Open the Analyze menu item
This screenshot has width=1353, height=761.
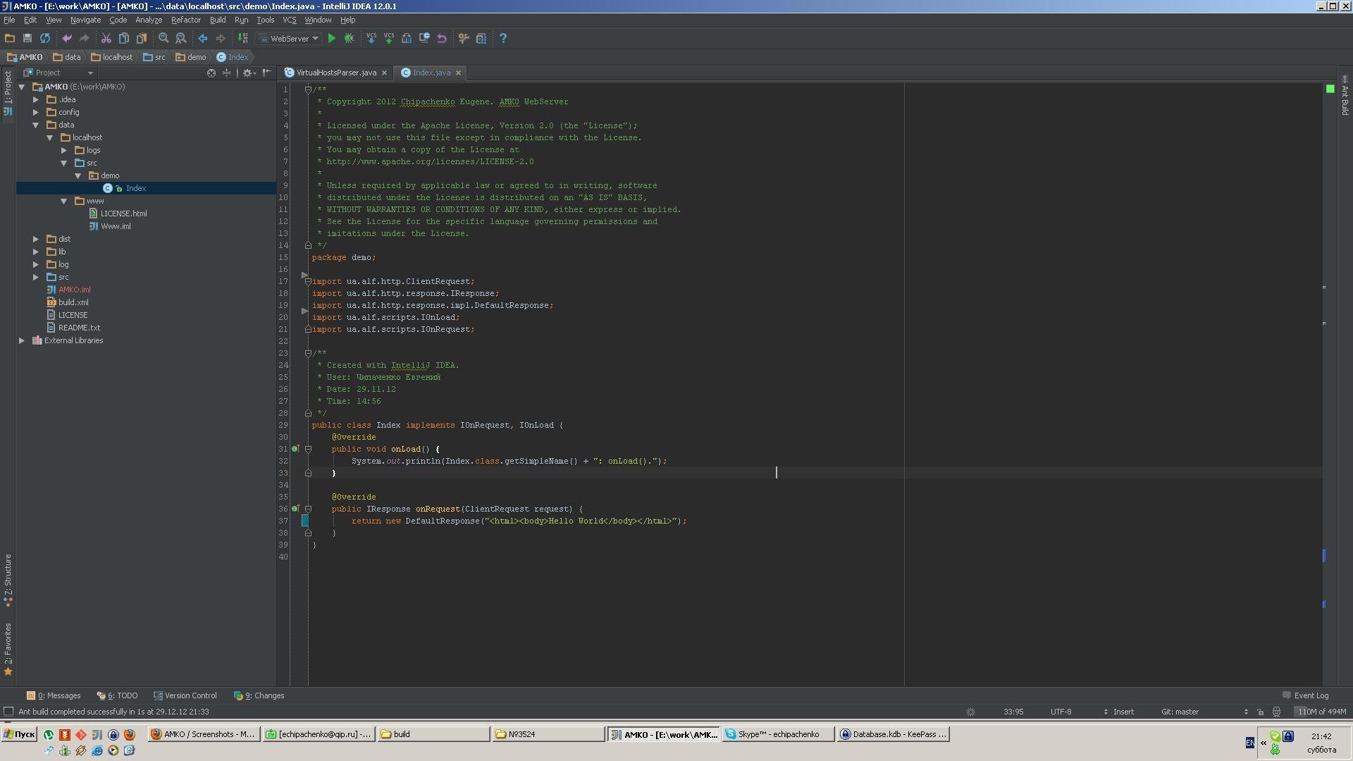tap(148, 20)
